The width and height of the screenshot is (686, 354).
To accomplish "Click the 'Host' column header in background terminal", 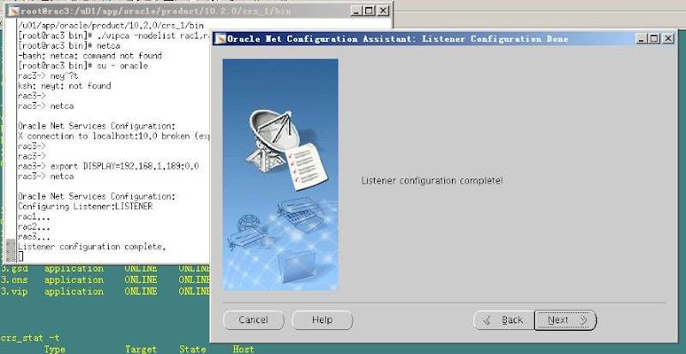I will [x=244, y=349].
